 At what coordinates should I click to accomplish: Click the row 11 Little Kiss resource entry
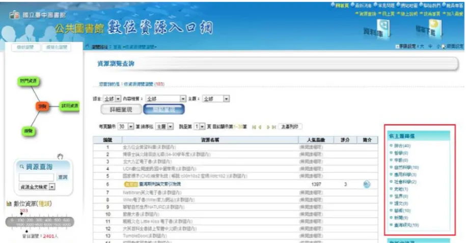(x=158, y=221)
